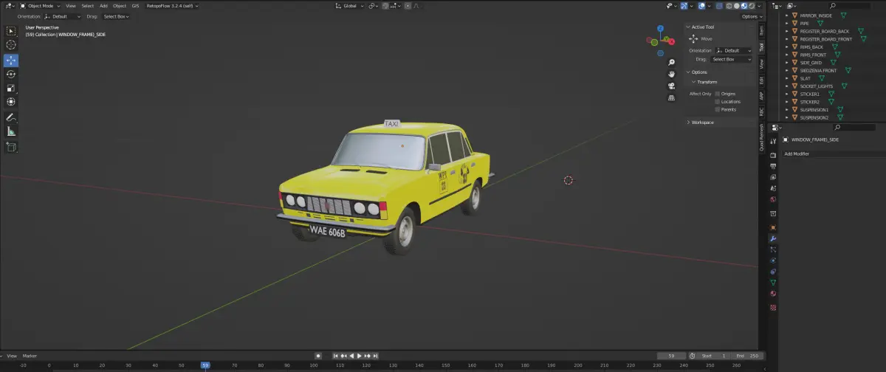Expand the MIRROR_INSIDE outliner item

(787, 15)
